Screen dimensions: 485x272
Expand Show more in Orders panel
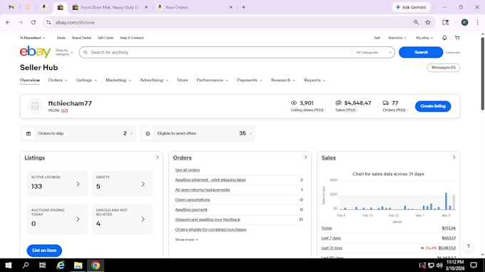pyautogui.click(x=187, y=239)
